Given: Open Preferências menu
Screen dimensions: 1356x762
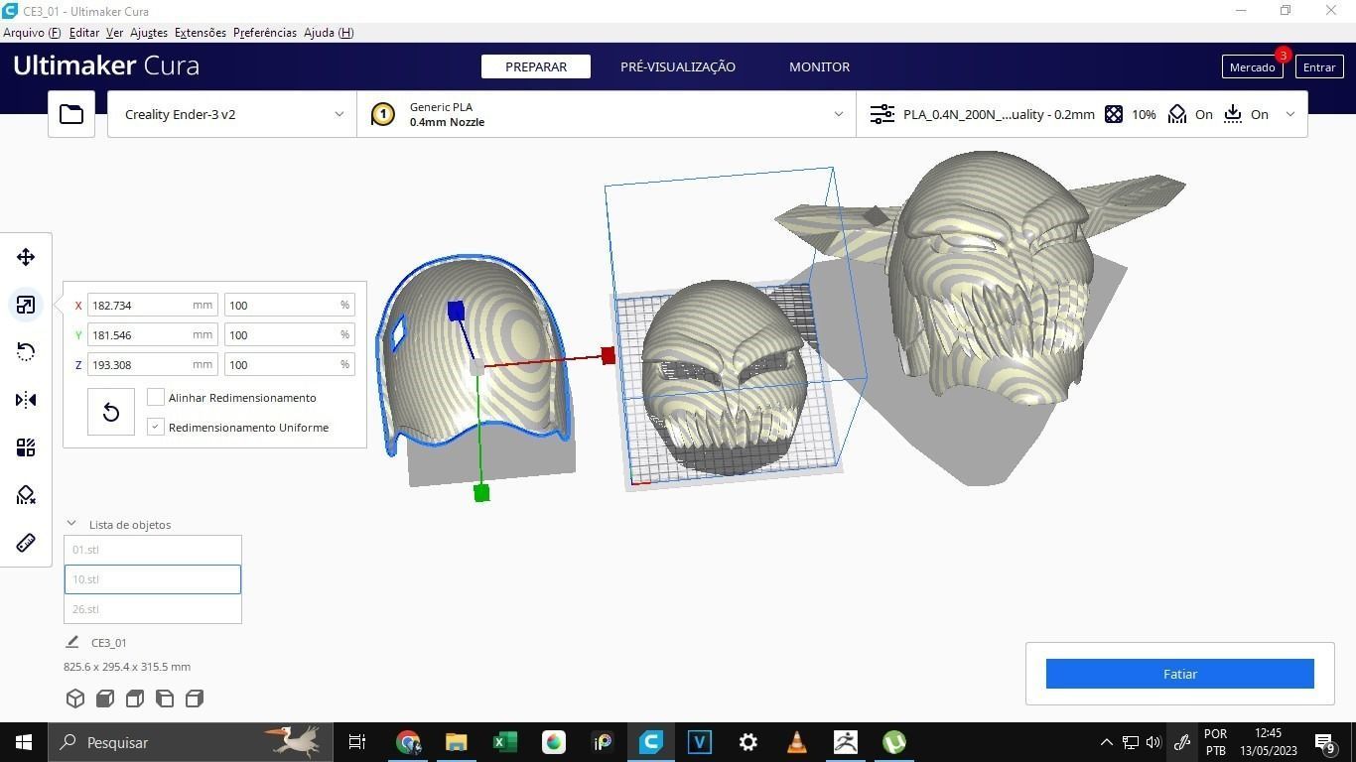Looking at the screenshot, I should coord(265,33).
